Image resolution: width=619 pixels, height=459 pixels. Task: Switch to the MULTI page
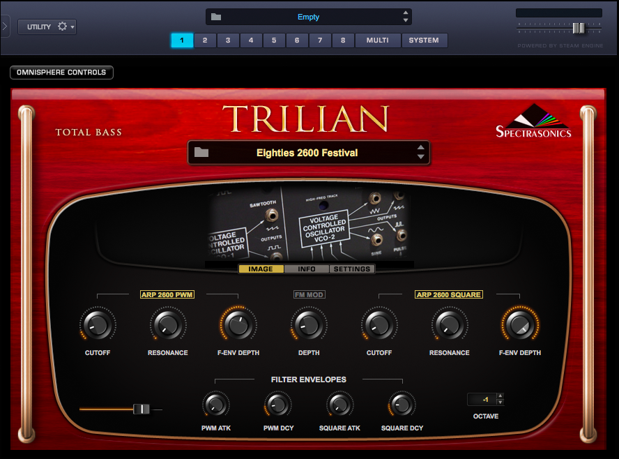coord(378,40)
